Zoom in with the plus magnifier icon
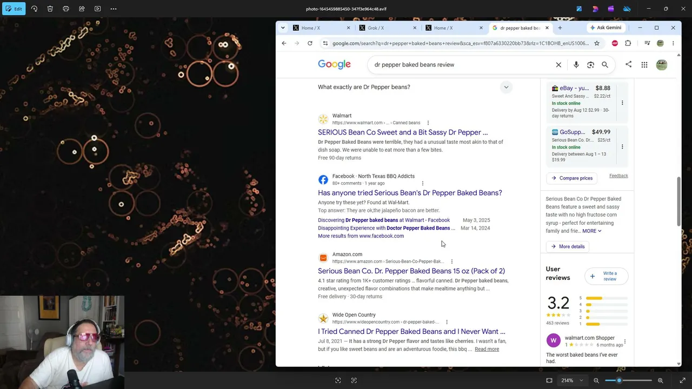The width and height of the screenshot is (692, 389). pos(660,380)
